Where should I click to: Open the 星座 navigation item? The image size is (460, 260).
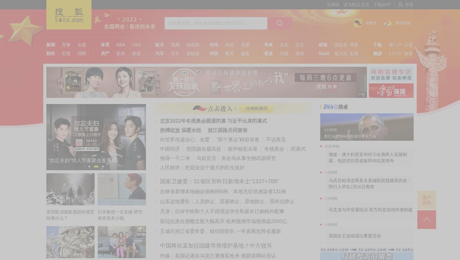[269, 53]
